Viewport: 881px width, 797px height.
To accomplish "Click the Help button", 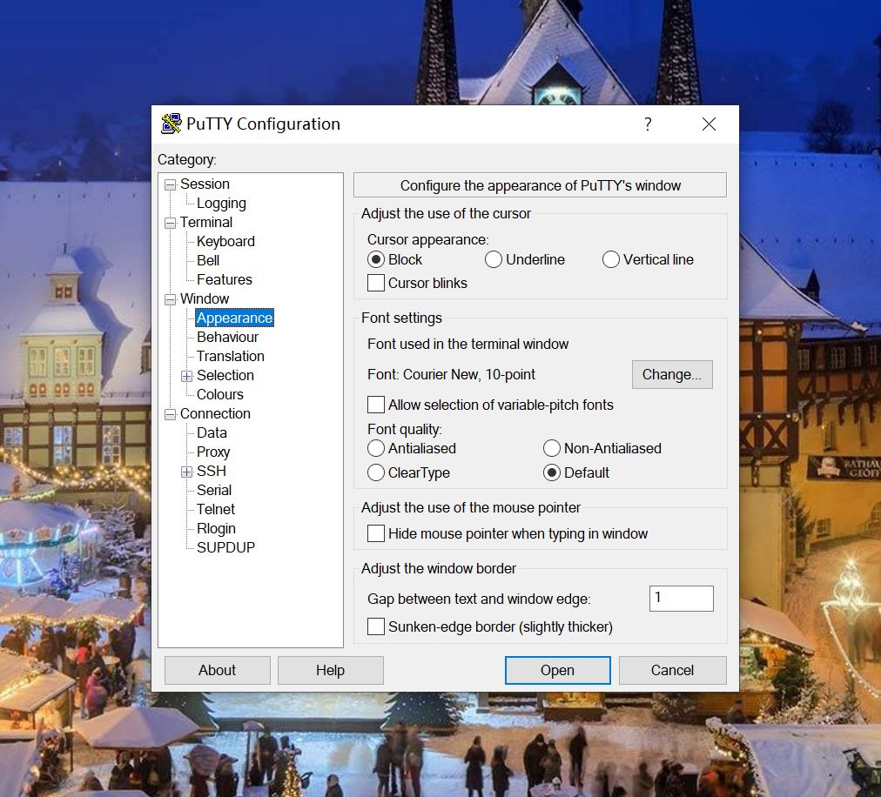I will click(331, 670).
